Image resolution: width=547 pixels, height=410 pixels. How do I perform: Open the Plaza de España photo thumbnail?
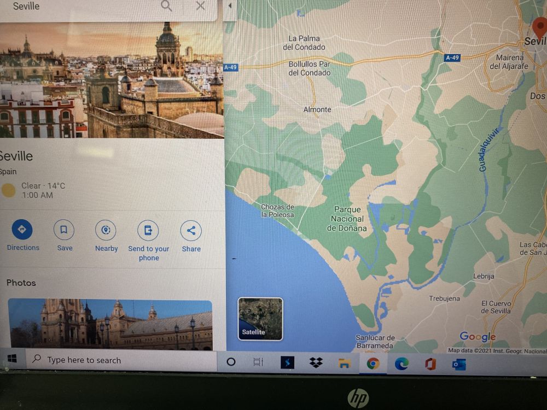(x=110, y=324)
